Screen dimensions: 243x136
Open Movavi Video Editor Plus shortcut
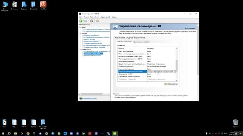coord(43,124)
